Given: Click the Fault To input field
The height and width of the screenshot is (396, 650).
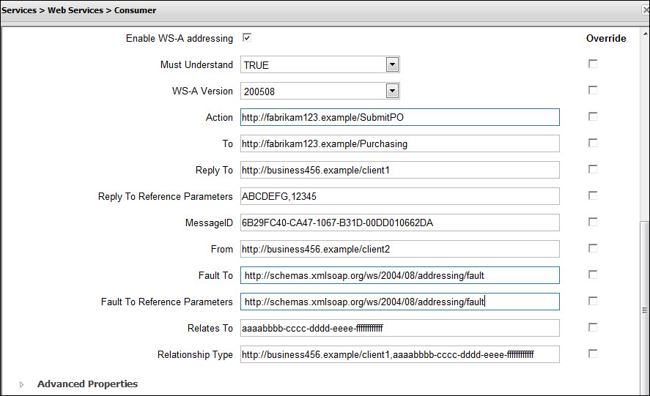Looking at the screenshot, I should [x=399, y=275].
